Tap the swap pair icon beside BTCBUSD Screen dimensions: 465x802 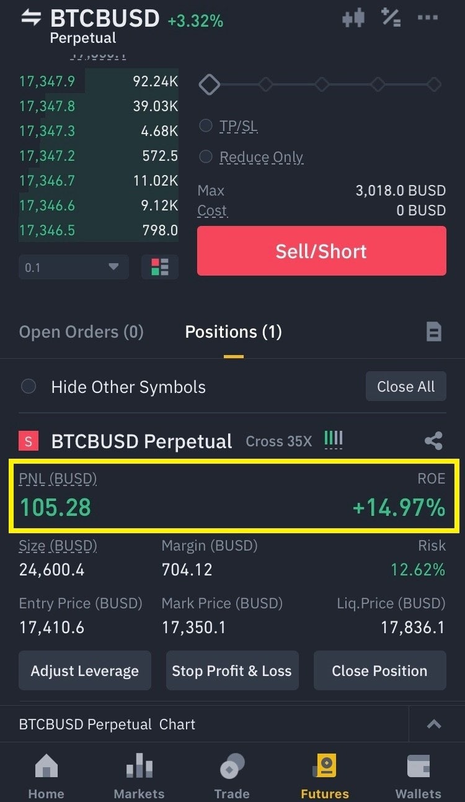click(x=30, y=18)
